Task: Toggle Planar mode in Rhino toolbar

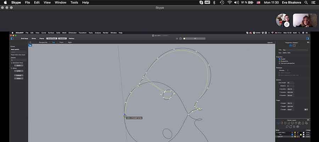Action: [42, 38]
